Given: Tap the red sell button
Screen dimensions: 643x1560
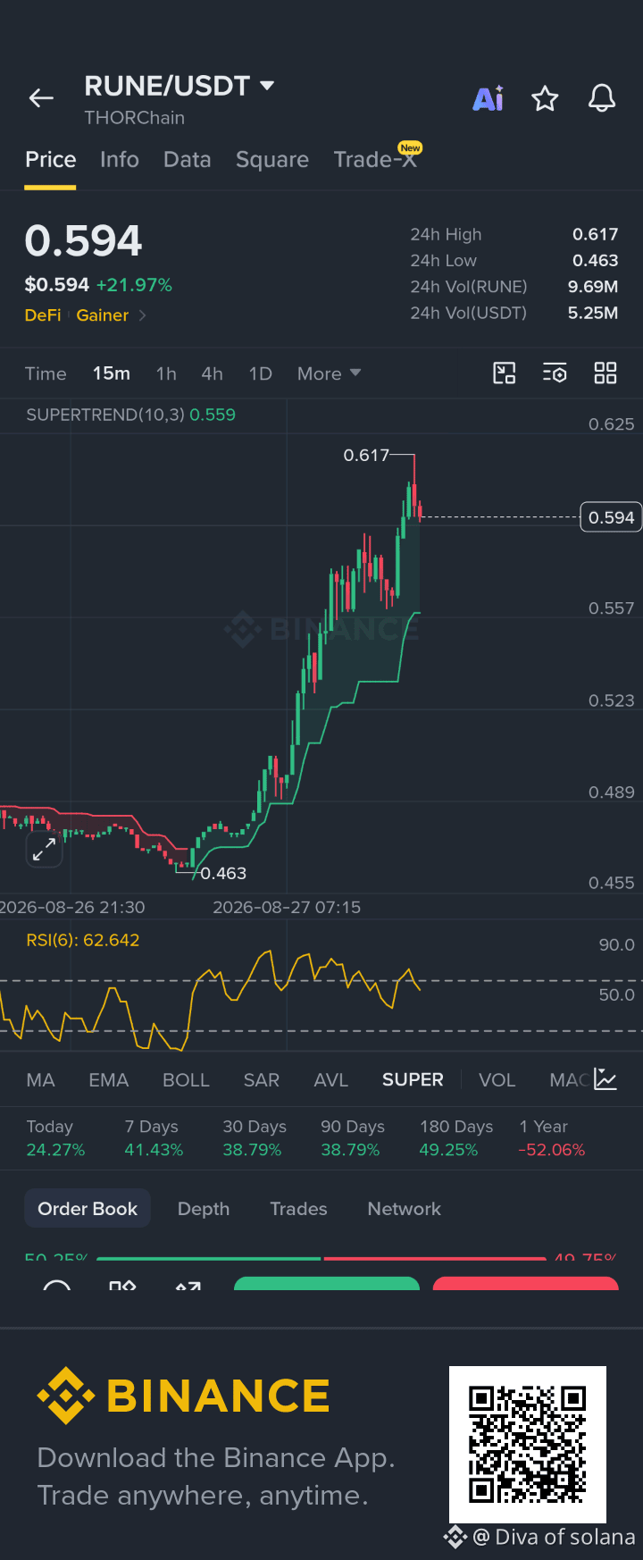Looking at the screenshot, I should point(526,1284).
